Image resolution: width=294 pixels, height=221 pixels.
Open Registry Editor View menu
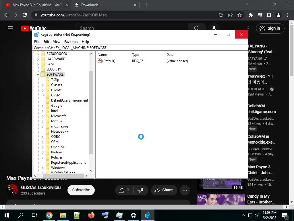tap(57, 42)
